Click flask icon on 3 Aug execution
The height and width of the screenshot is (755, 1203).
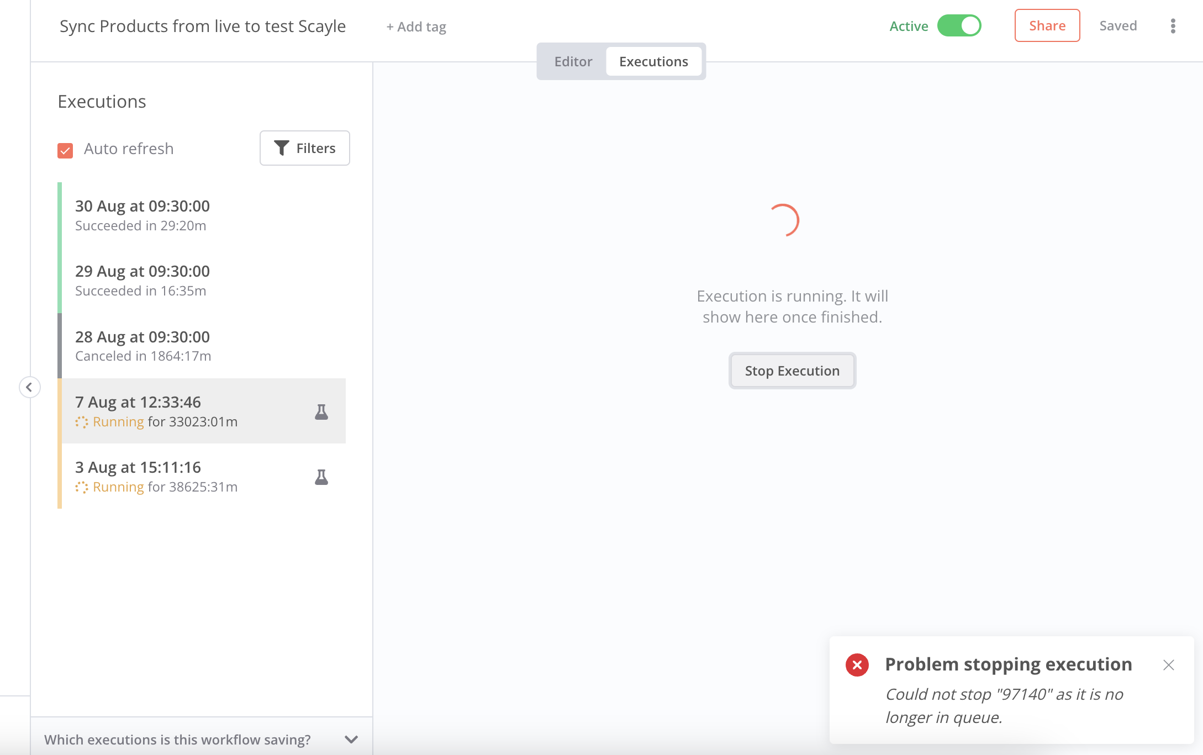[x=321, y=477]
